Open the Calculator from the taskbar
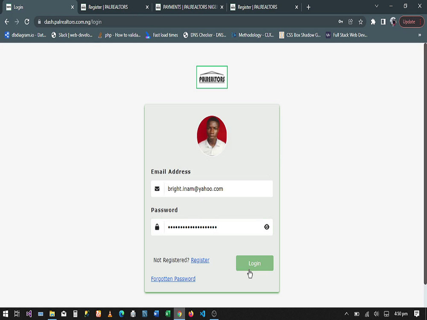This screenshot has height=320, width=427. 75,314
